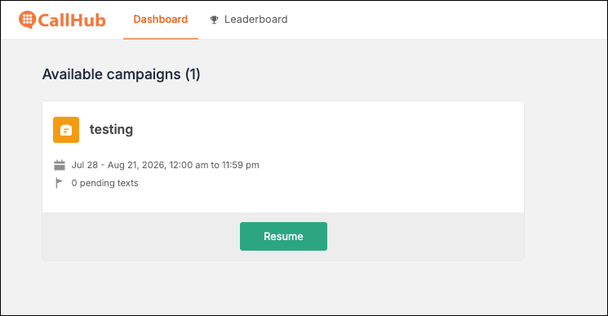This screenshot has height=316, width=608.
Task: Select the testing campaign title
Action: [111, 129]
